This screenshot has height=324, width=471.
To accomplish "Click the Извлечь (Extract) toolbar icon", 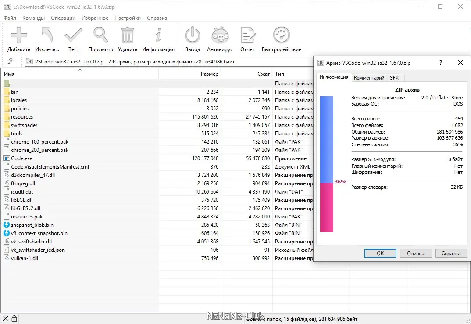I will (x=47, y=35).
